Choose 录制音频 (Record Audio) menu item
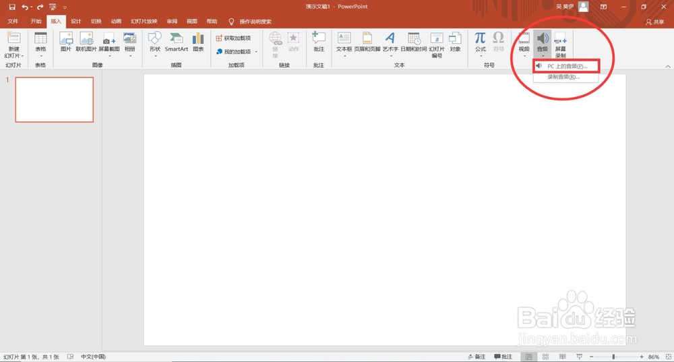Screen dimensions: 674x362 [x=566, y=77]
